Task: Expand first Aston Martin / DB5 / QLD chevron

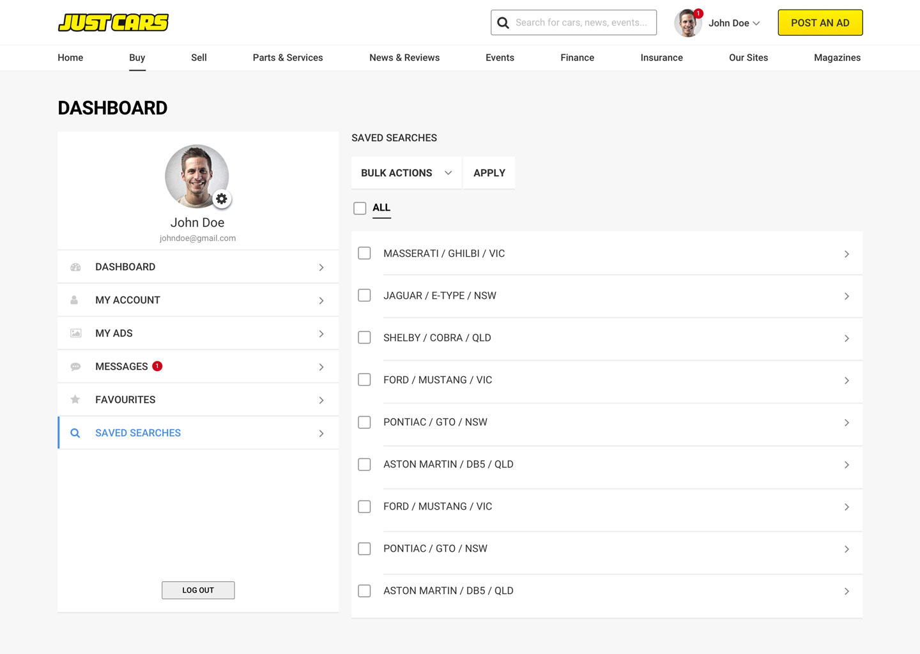Action: [847, 465]
